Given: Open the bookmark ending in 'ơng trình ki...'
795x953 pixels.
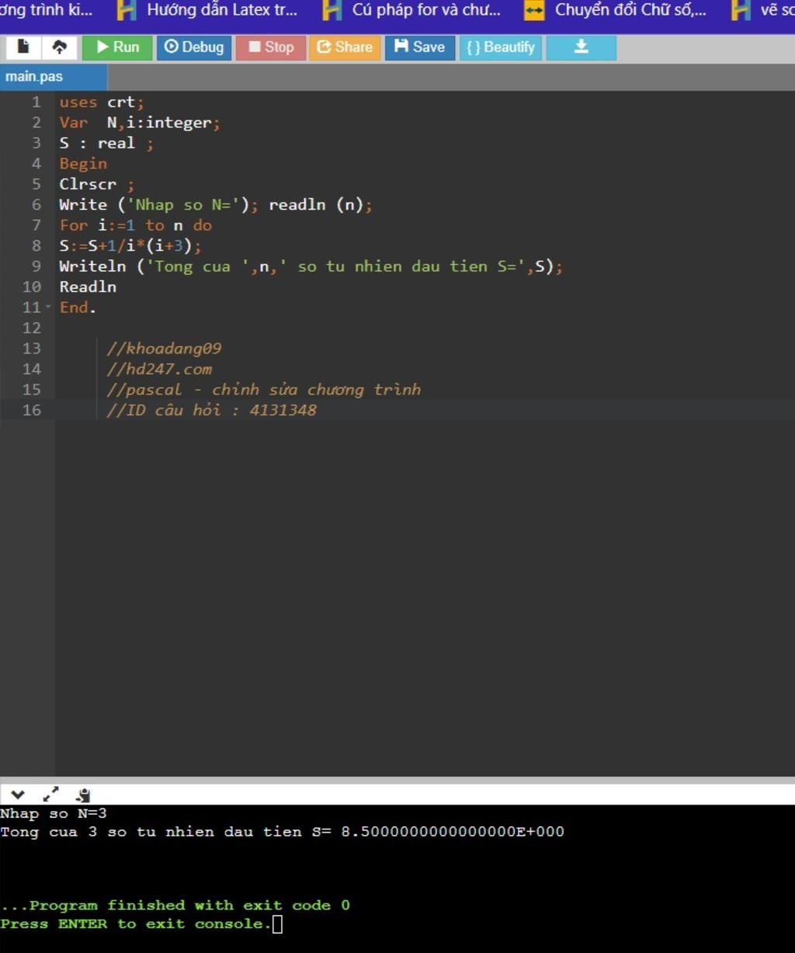Looking at the screenshot, I should tap(46, 10).
